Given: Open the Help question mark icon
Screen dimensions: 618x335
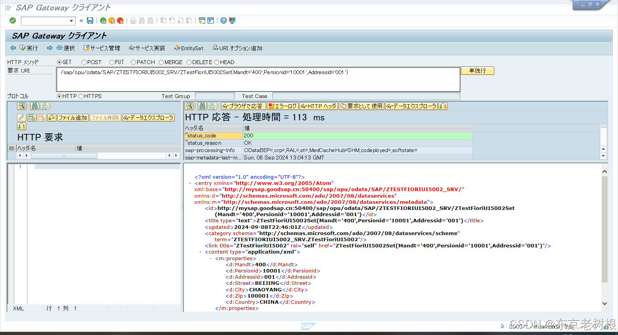Looking at the screenshot, I should 224,20.
